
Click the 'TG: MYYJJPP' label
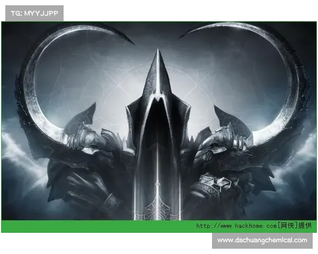pos(34,13)
